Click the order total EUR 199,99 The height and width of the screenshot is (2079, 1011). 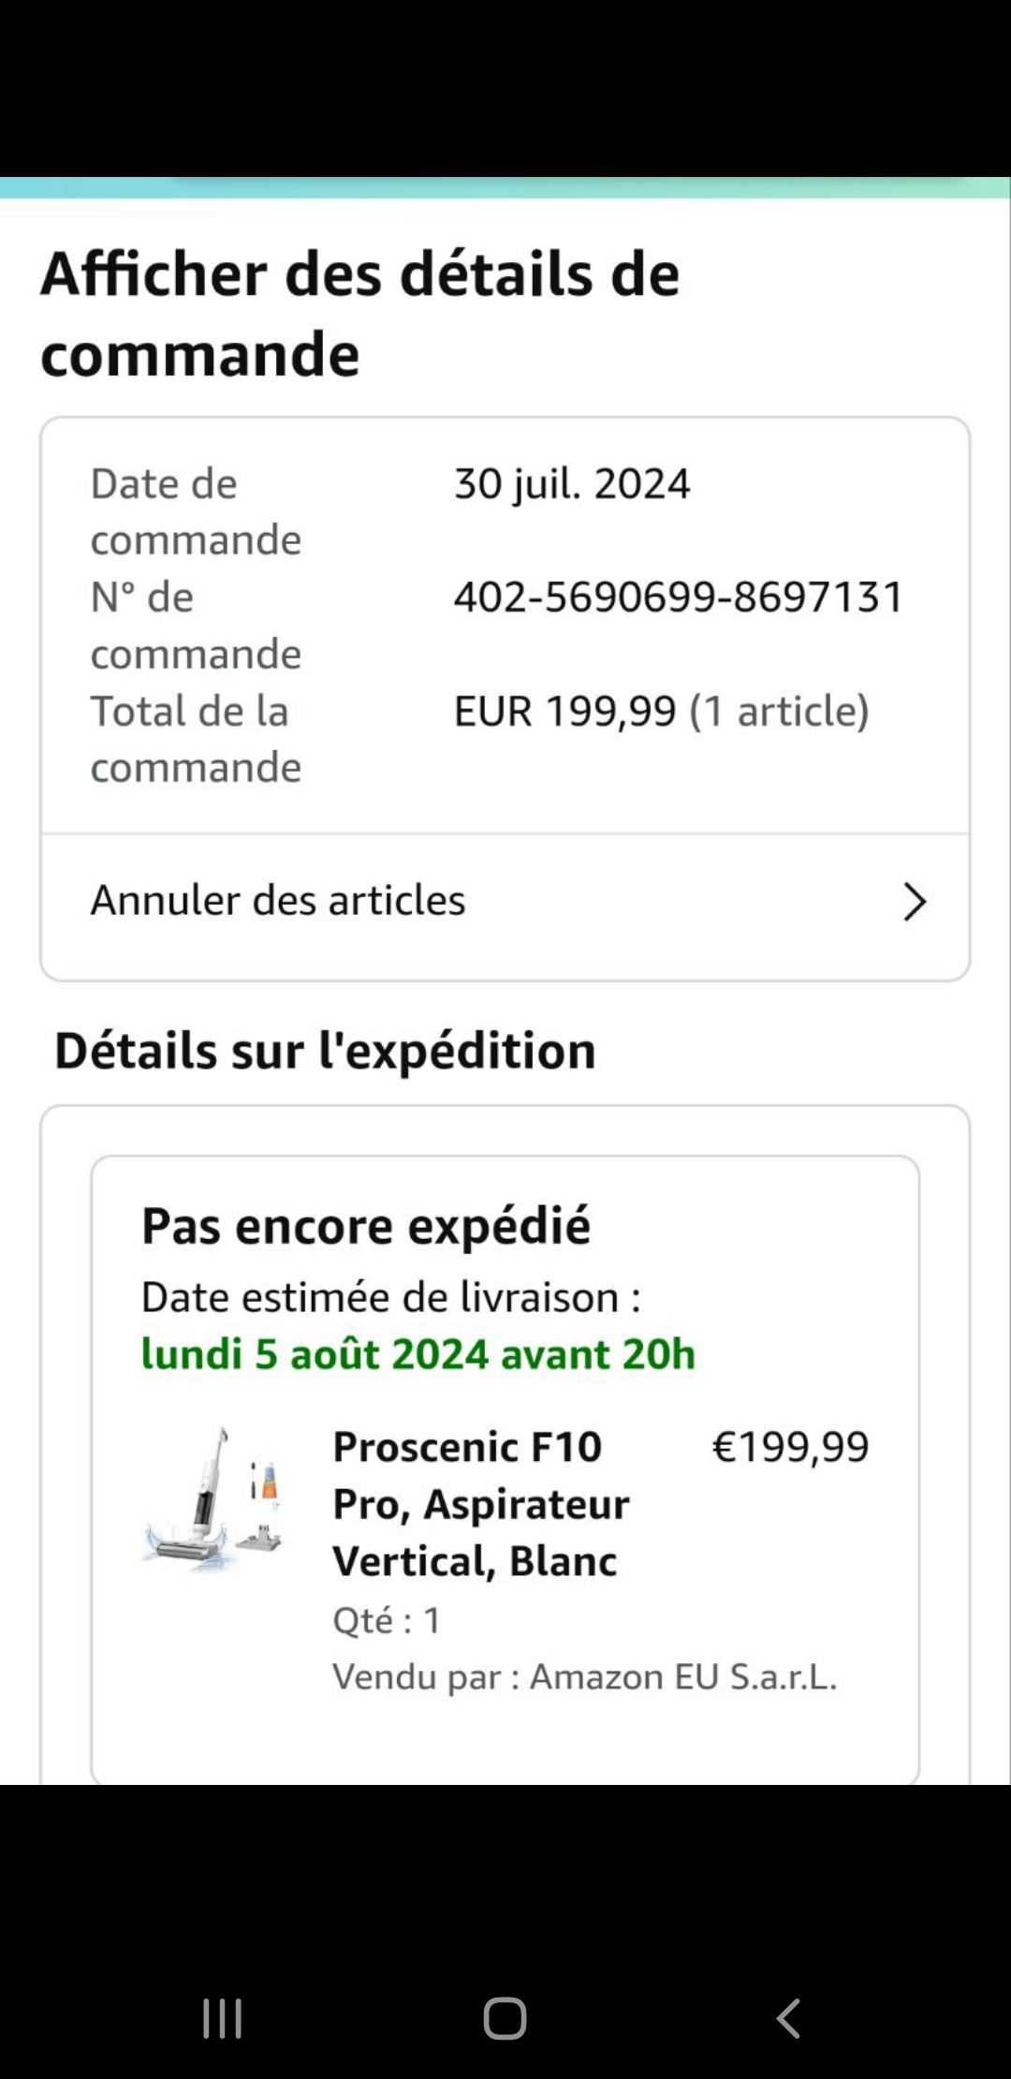point(564,711)
